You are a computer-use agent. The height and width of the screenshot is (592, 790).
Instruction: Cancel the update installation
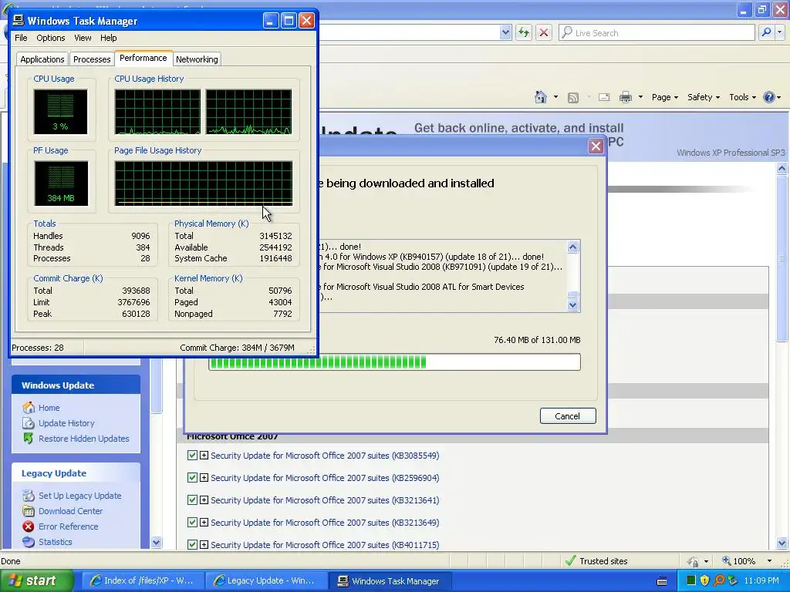click(567, 415)
